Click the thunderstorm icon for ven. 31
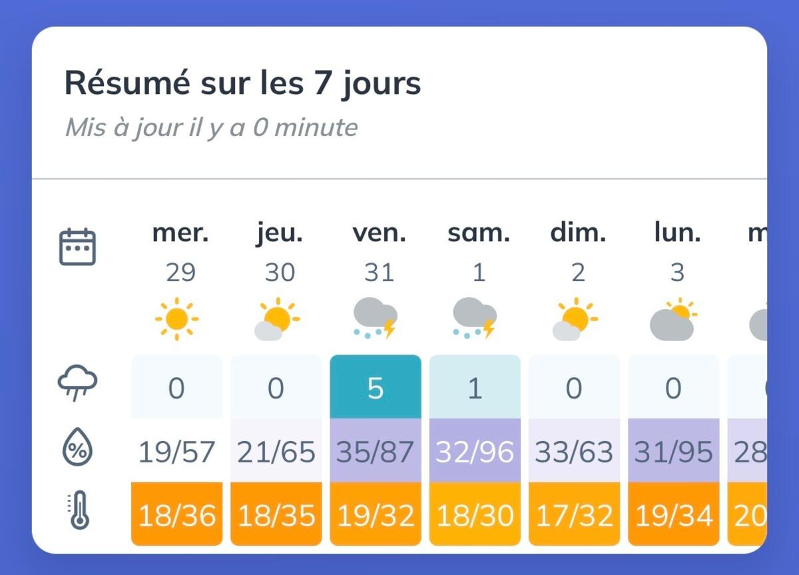Viewport: 799px width, 575px height. [376, 318]
